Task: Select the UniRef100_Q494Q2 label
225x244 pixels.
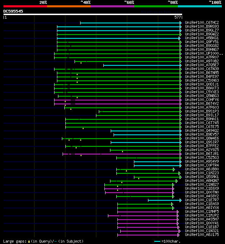Action: 202,130
